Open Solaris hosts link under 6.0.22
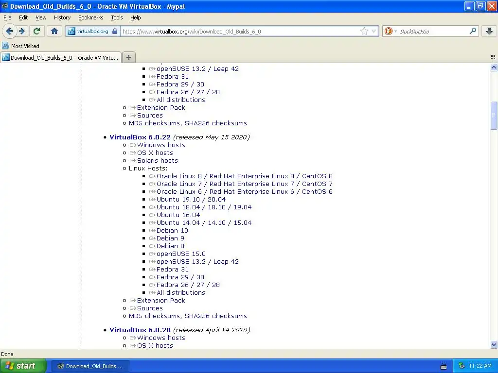Screen dimensions: 498x373 coord(157,160)
